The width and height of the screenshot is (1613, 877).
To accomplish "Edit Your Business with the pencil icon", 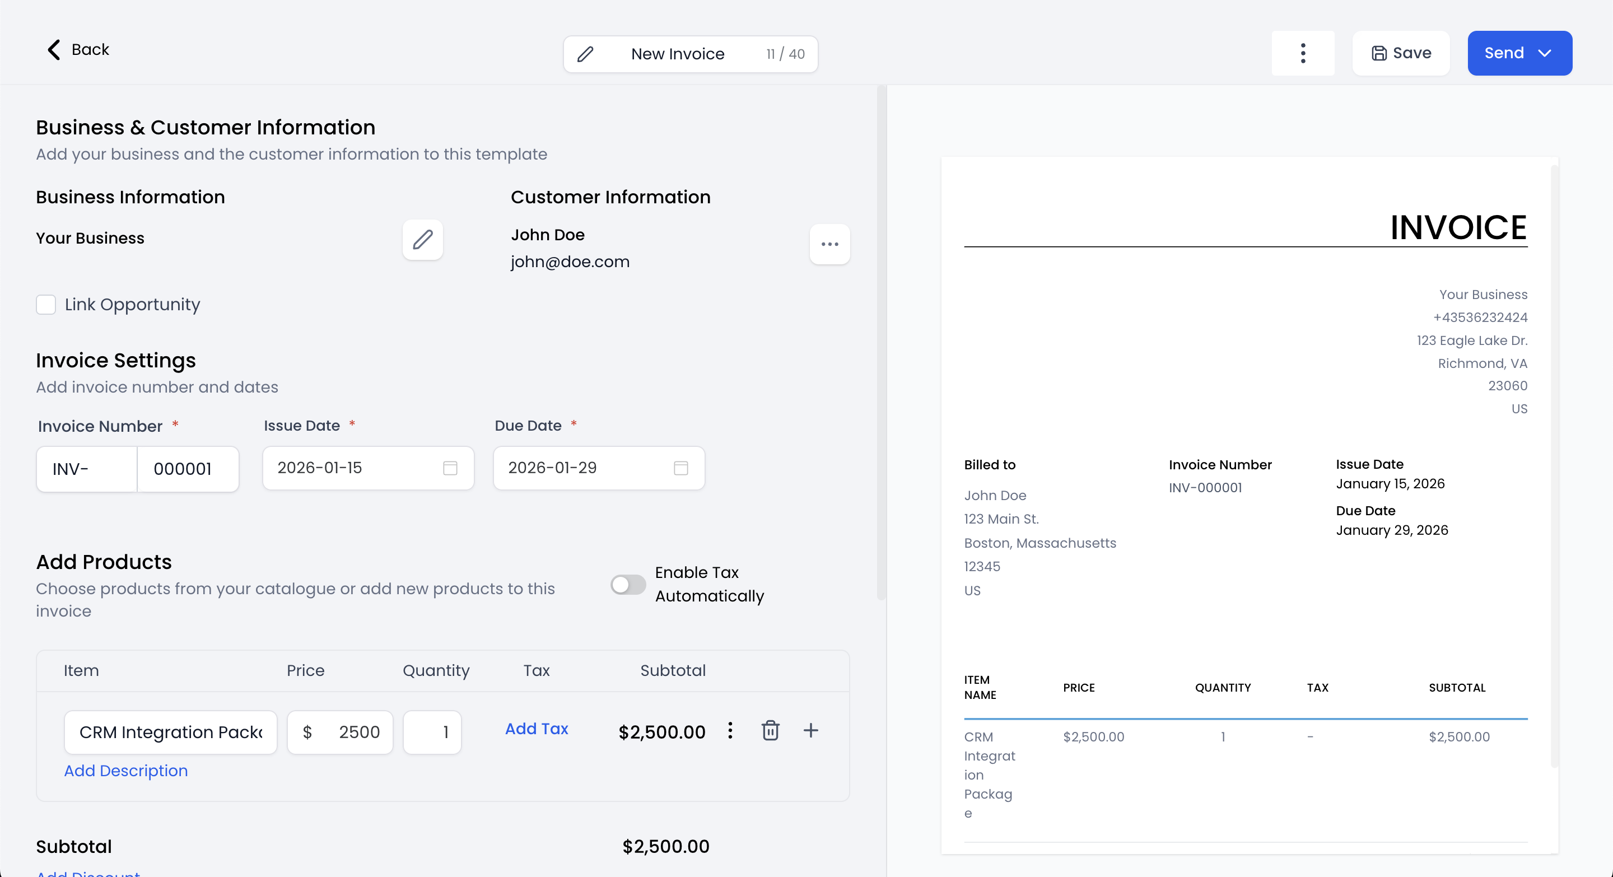I will (423, 239).
